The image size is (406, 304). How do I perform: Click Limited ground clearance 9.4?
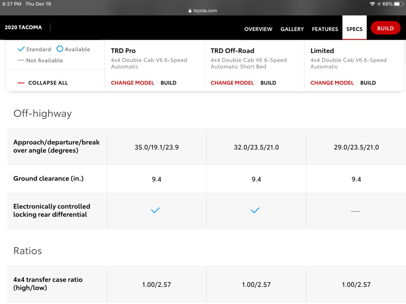pyautogui.click(x=356, y=179)
